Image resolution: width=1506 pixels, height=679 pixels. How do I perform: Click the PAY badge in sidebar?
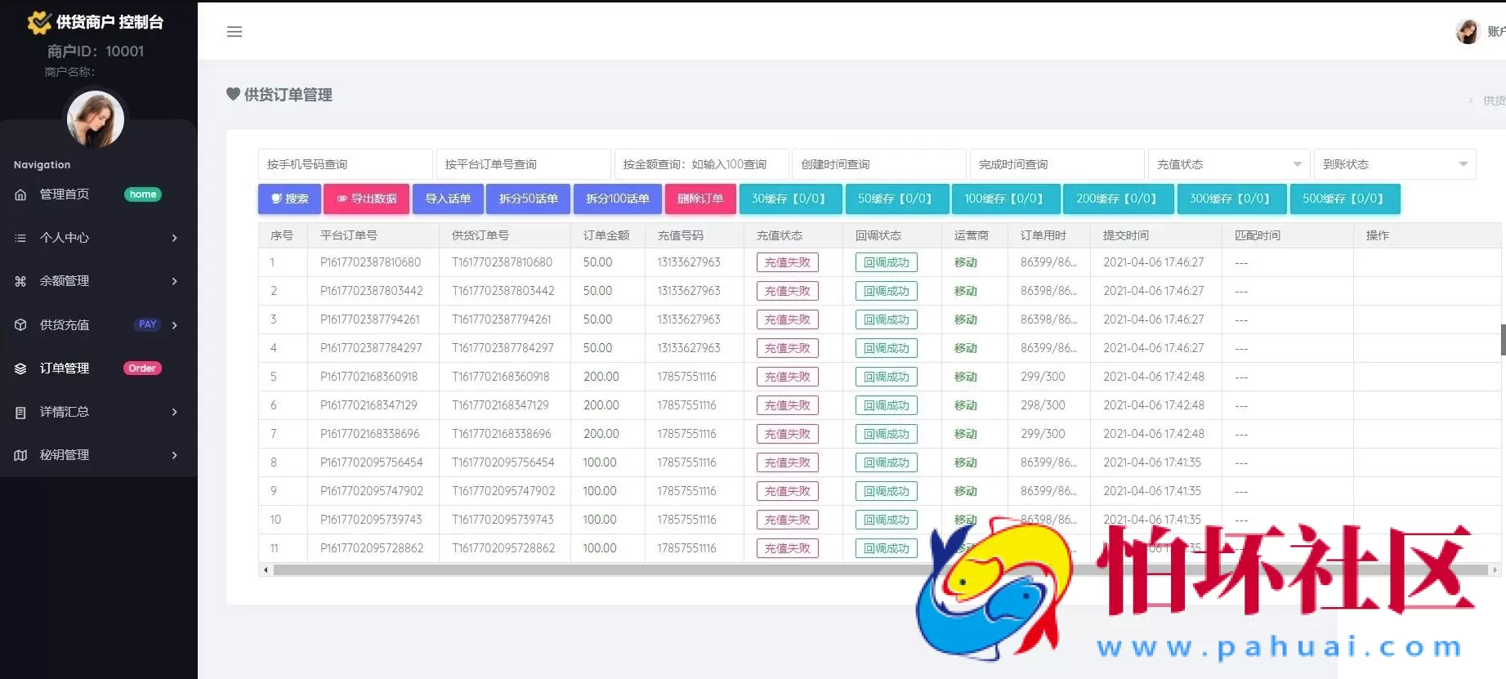(x=147, y=324)
